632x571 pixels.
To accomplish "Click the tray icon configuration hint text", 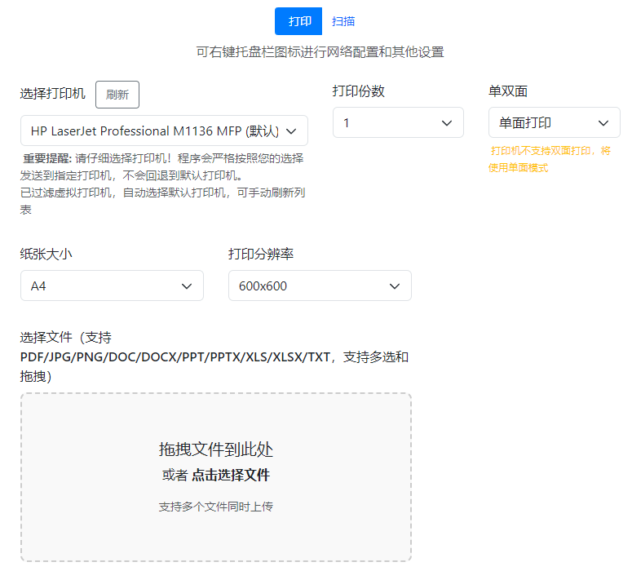I will tap(320, 52).
